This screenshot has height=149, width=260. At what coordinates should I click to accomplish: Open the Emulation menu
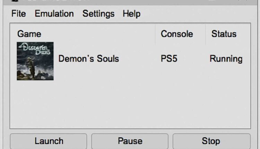click(54, 14)
